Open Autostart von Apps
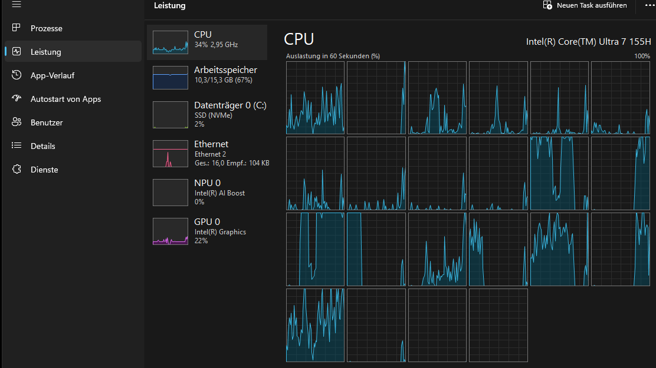The image size is (656, 368). point(73,99)
